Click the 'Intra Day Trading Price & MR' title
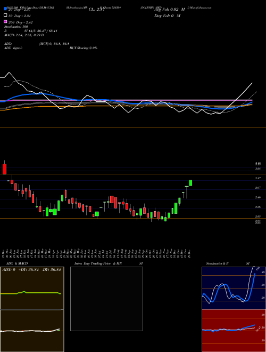This screenshot has width=266, height=352. [x=98, y=263]
